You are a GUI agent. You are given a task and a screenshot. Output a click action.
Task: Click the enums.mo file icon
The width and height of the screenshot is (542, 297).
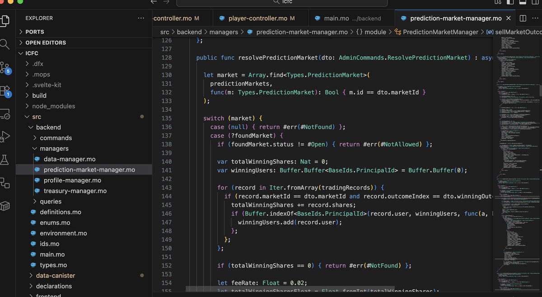(33, 223)
